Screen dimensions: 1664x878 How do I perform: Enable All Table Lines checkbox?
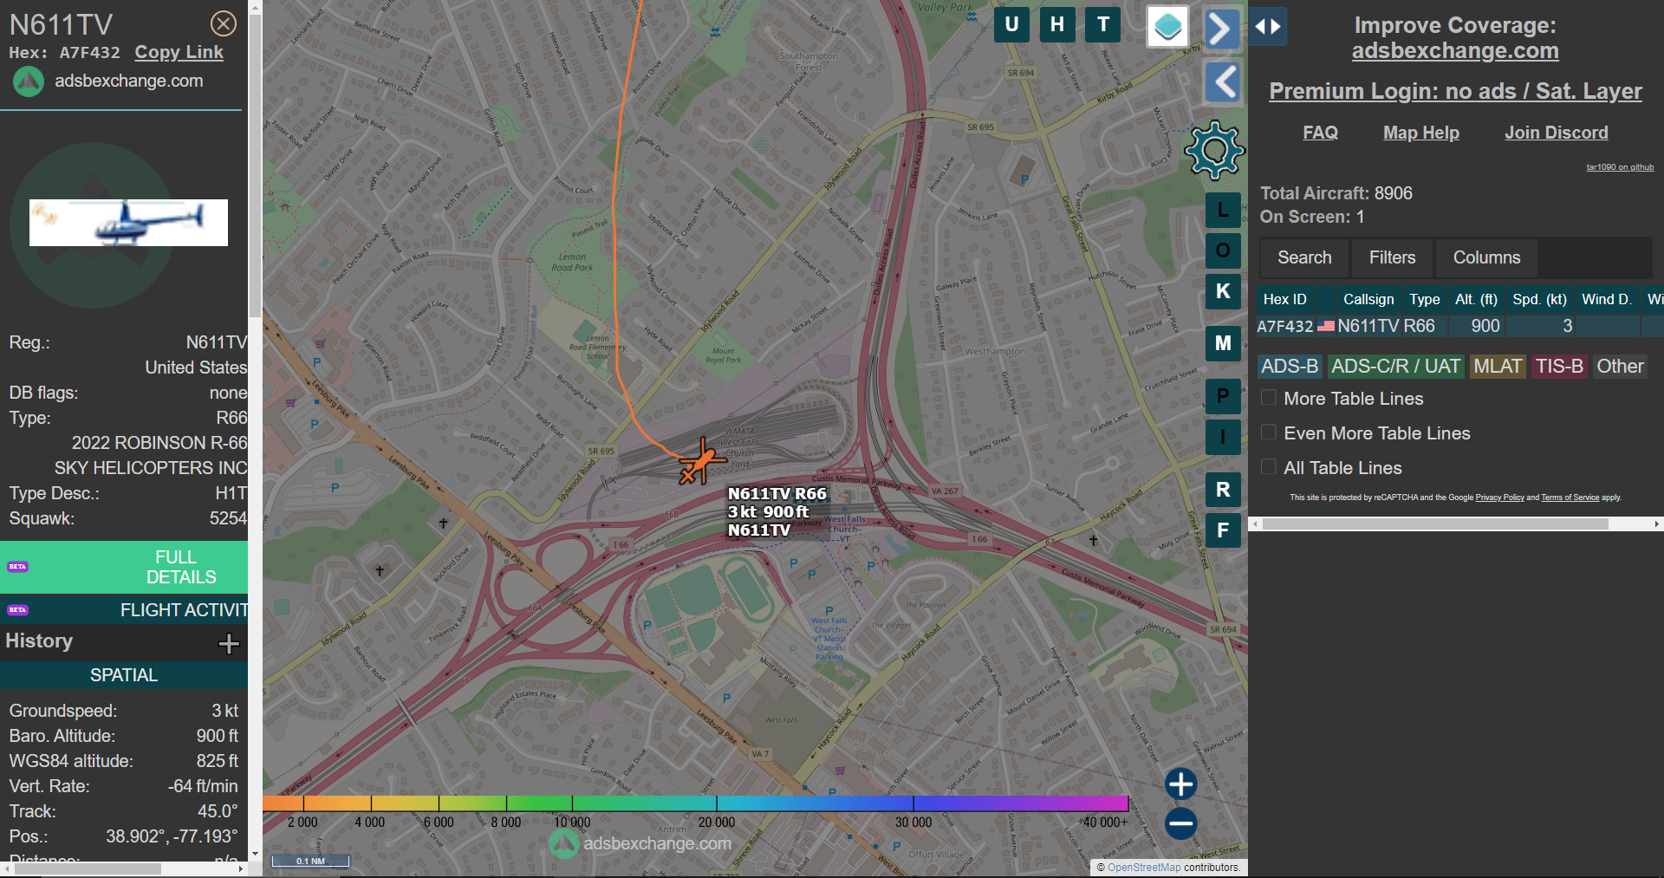coord(1269,467)
